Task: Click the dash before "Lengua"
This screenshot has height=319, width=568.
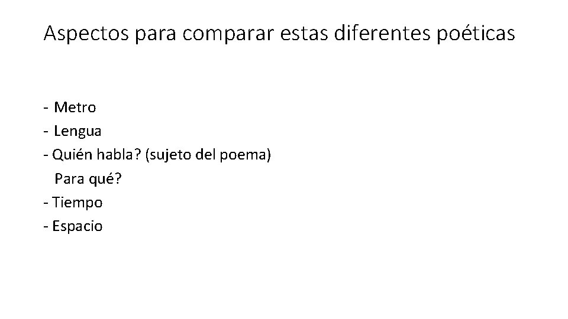Action: [46, 131]
